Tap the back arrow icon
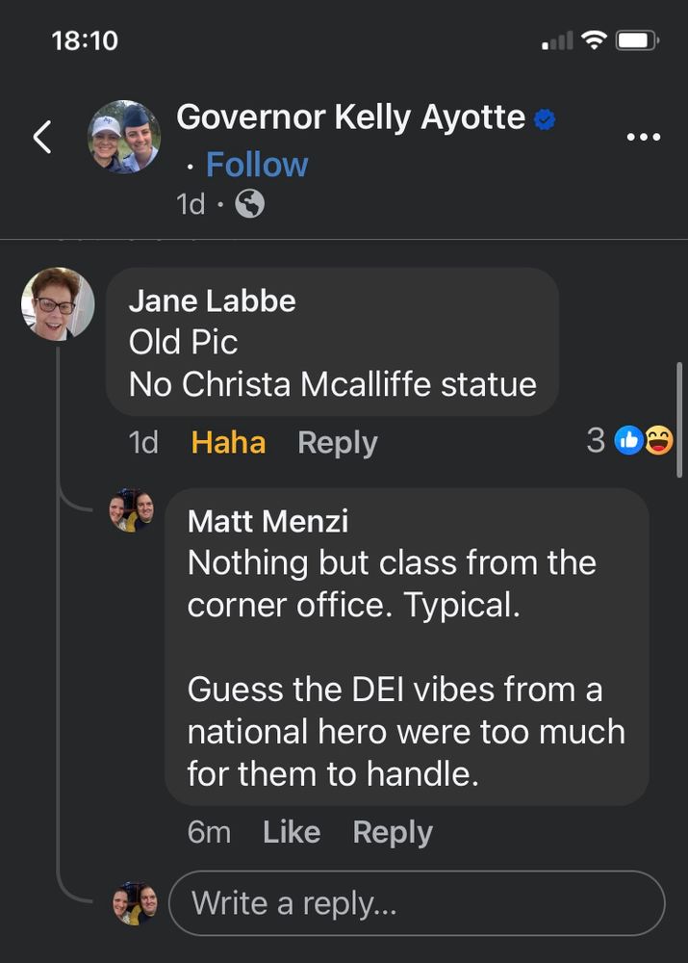 [x=41, y=138]
